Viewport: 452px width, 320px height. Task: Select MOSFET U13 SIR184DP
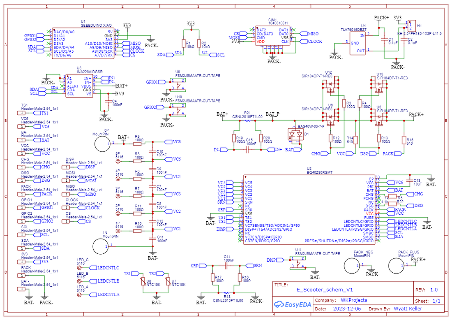(x=379, y=85)
